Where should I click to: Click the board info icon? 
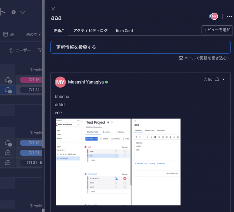(13, 12)
